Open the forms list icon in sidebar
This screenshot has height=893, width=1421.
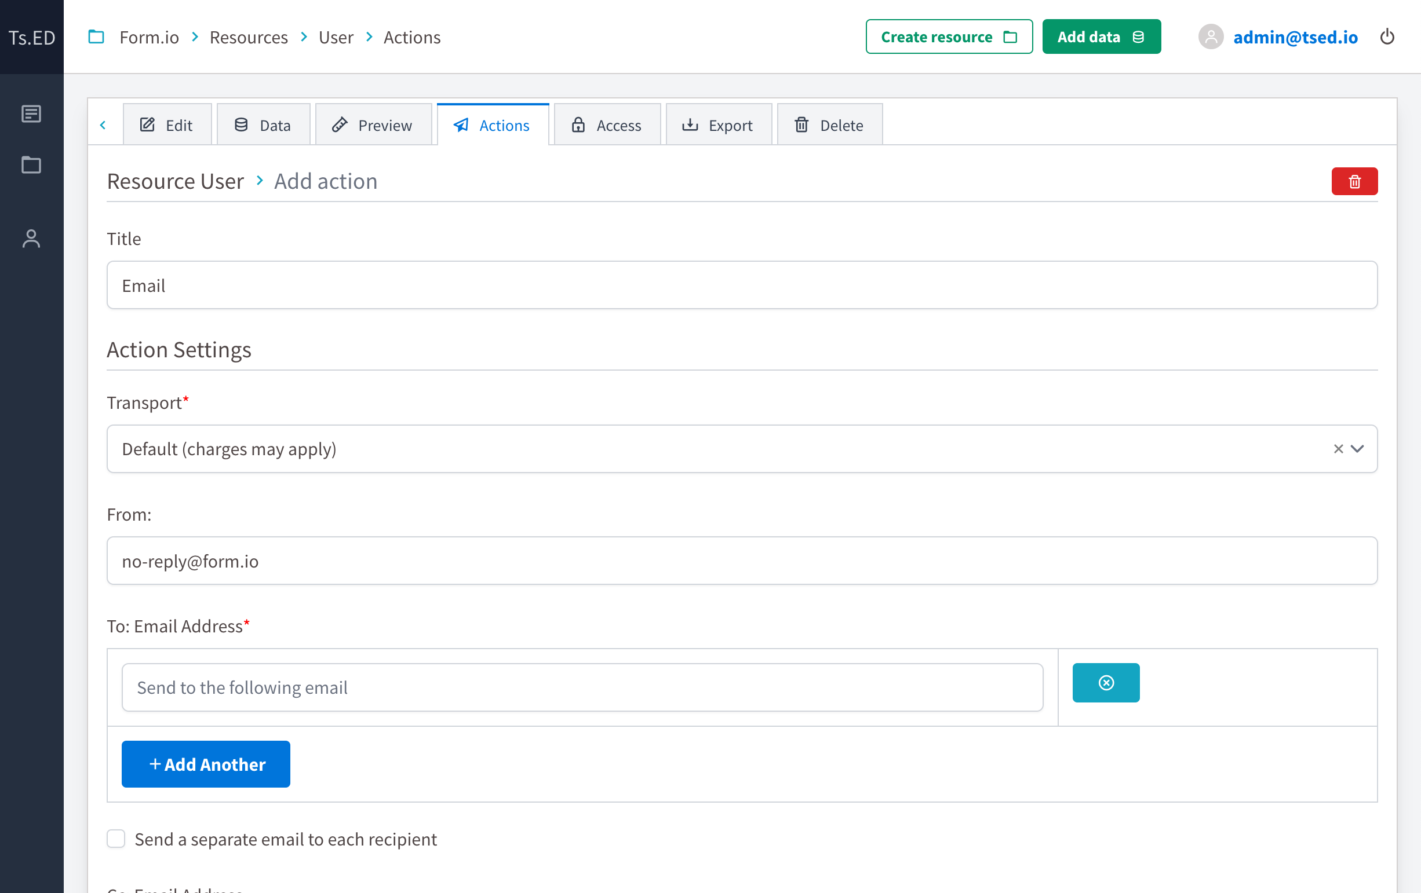31,114
